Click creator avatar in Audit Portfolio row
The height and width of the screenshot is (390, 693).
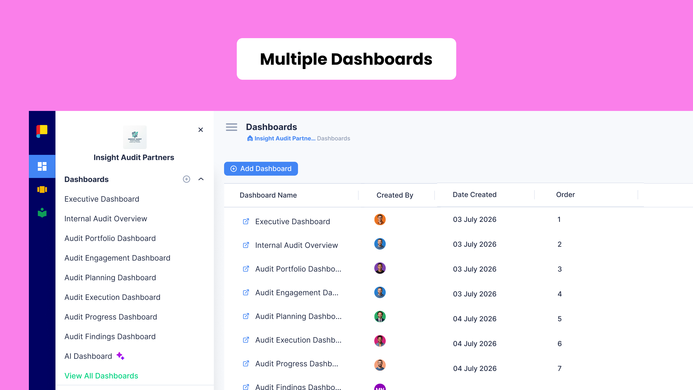tap(380, 268)
